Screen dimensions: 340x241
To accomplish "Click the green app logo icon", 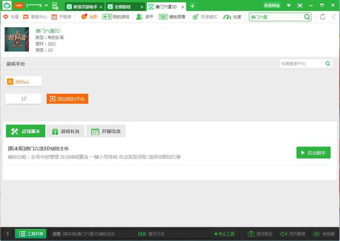I will (x=7, y=5).
